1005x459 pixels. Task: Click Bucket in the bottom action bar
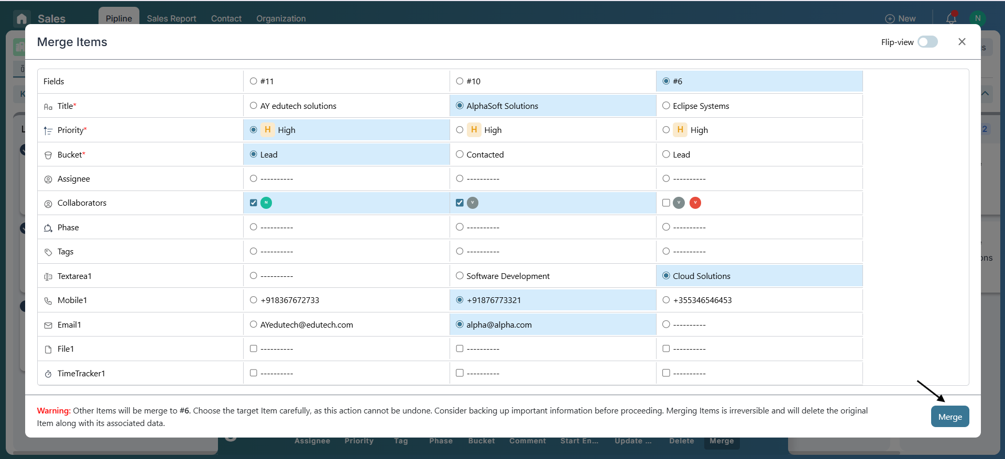(482, 441)
